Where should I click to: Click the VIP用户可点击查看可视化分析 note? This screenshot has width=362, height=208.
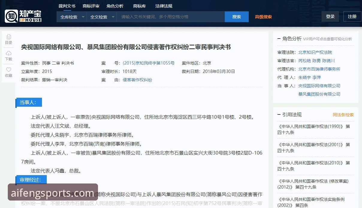328,39
